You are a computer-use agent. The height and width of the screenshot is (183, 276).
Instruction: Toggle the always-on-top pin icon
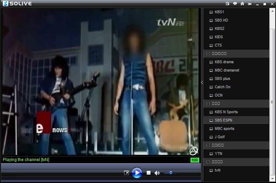coord(249,4)
